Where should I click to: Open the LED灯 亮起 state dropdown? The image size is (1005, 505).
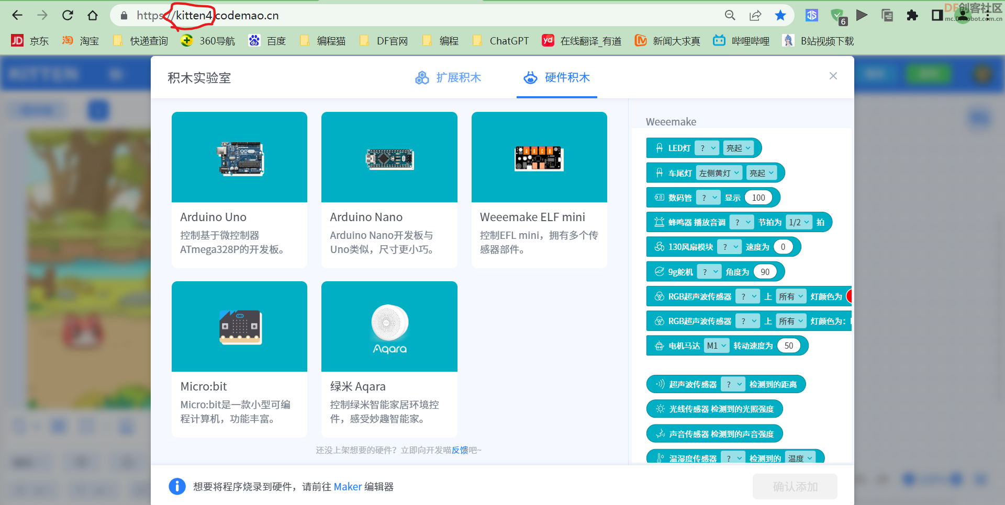point(739,148)
